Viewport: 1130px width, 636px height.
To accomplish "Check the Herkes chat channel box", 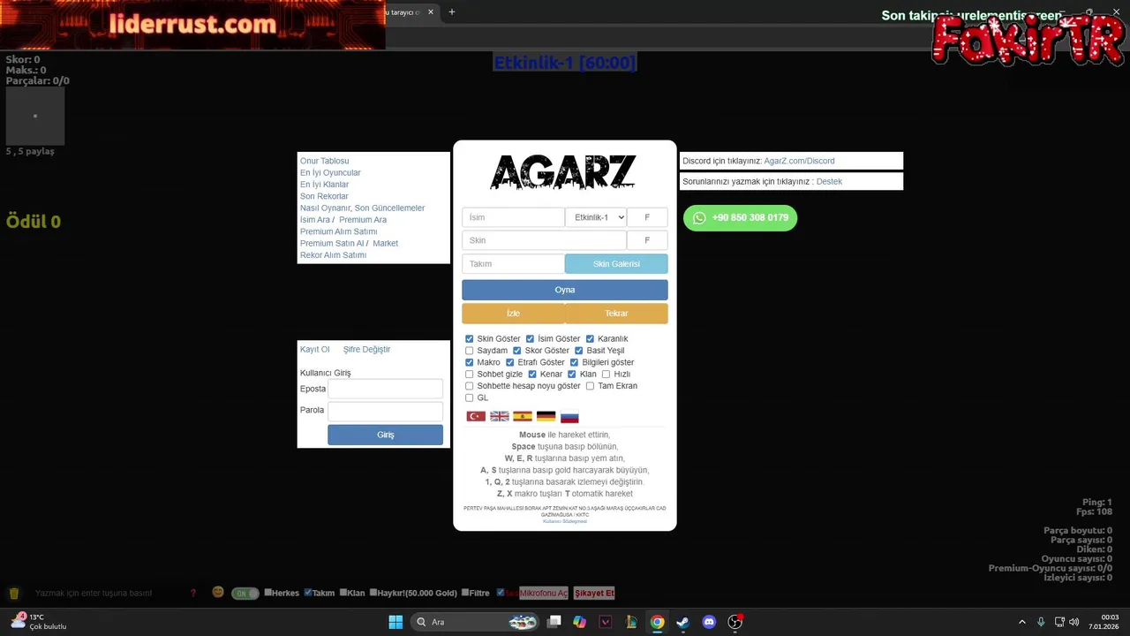I will pyautogui.click(x=267, y=593).
